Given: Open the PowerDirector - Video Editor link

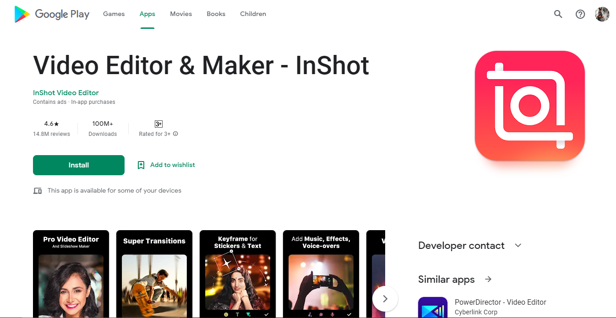Looking at the screenshot, I should [x=501, y=302].
